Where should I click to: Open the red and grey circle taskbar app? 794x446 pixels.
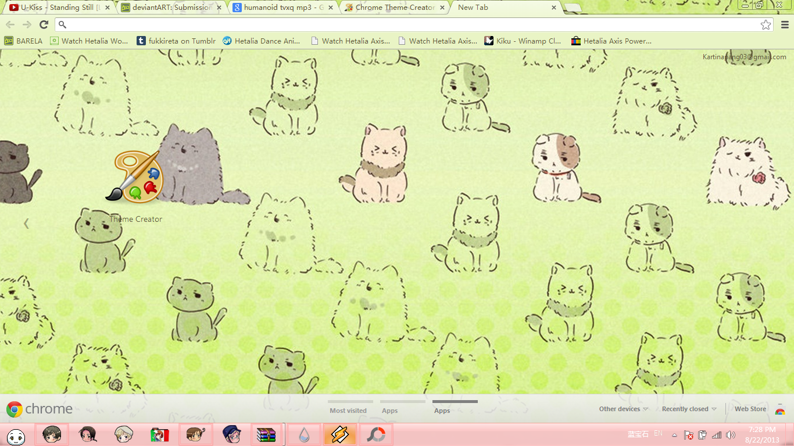[376, 434]
